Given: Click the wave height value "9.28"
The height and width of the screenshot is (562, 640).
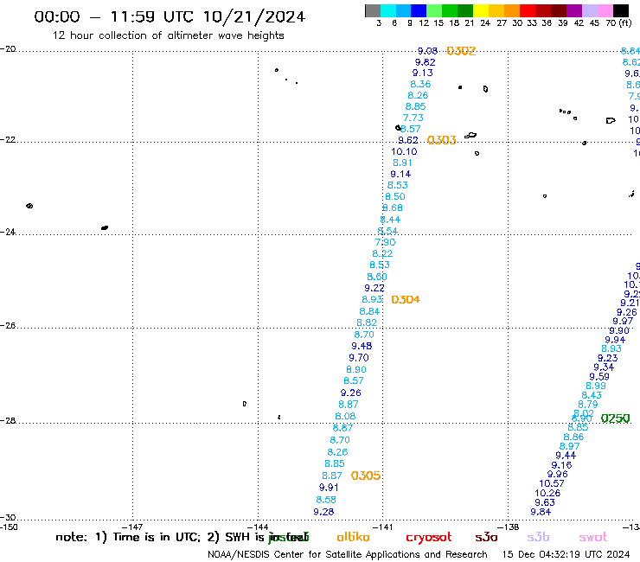Looking at the screenshot, I should pyautogui.click(x=323, y=512).
